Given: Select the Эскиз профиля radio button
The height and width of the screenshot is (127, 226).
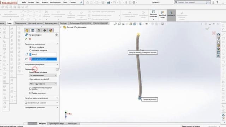Looking at the screenshot, I should 30,47.
